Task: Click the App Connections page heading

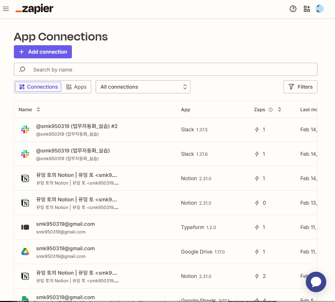Action: pyautogui.click(x=61, y=37)
